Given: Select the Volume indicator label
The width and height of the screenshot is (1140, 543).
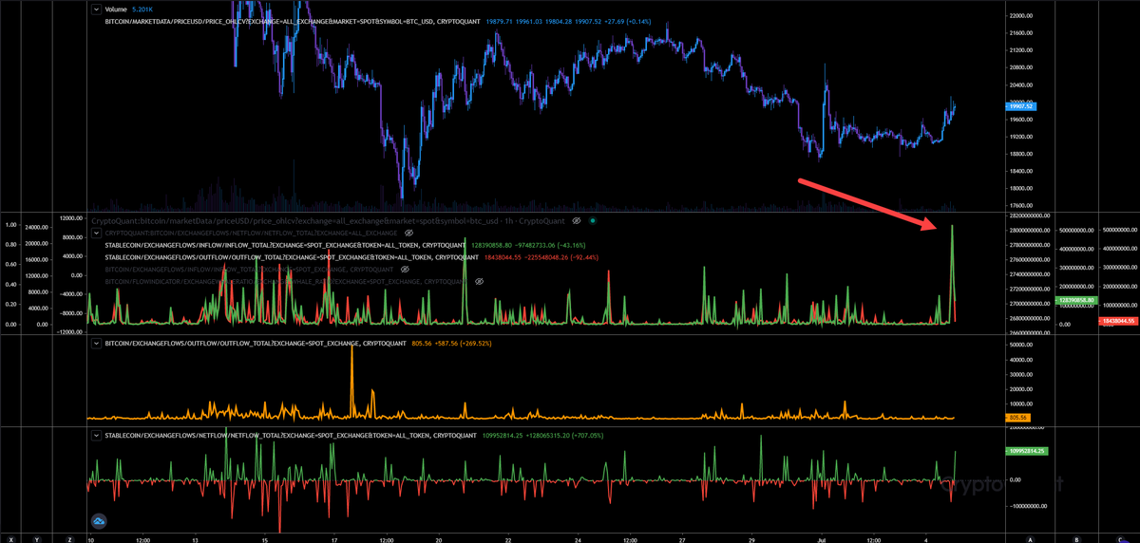Looking at the screenshot, I should pos(115,9).
